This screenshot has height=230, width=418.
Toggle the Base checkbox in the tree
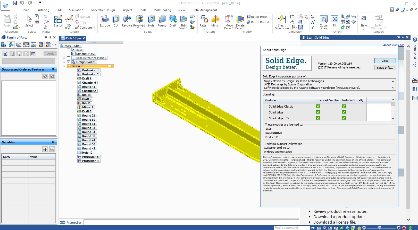[69, 50]
